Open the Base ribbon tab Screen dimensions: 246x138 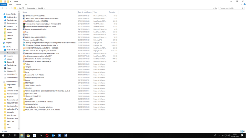click(11, 5)
